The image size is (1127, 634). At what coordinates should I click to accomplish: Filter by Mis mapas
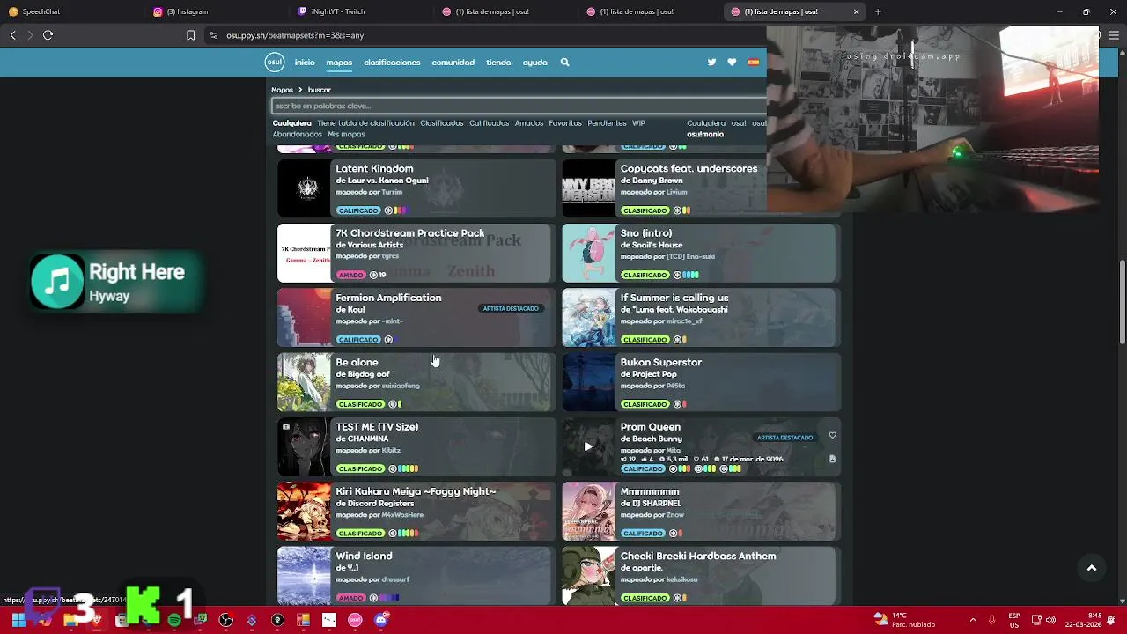click(x=346, y=135)
